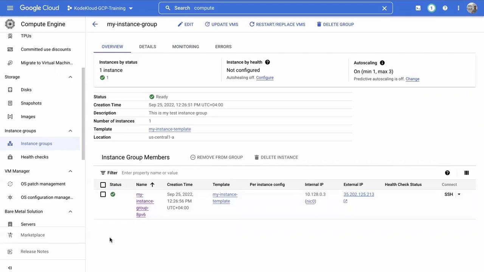Open Committed use discounts in sidebar
This screenshot has height=272, width=484.
tap(40, 49)
